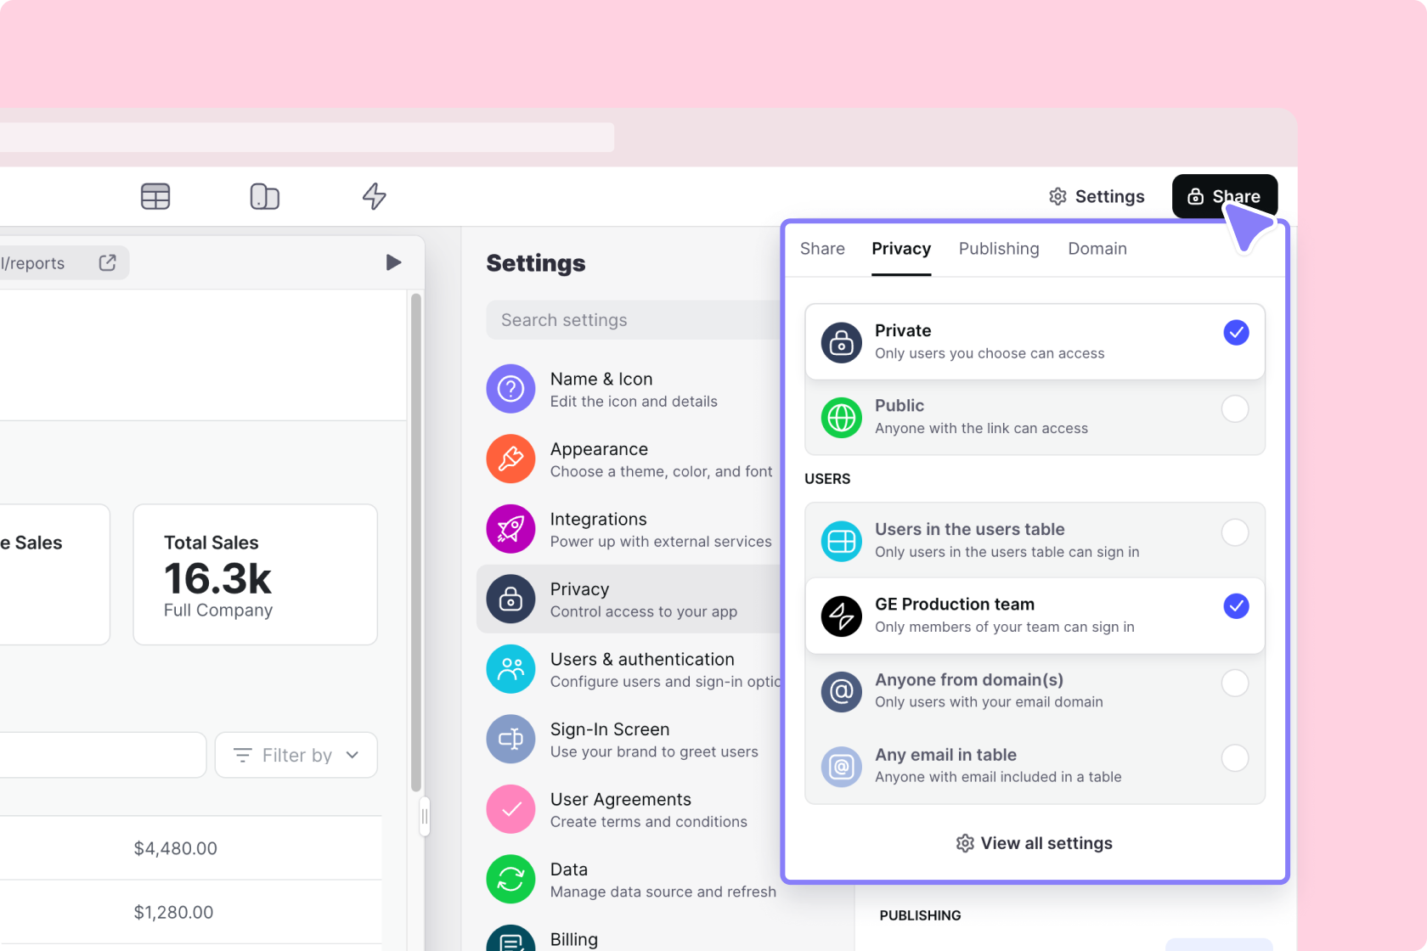Select Any email in table option
This screenshot has height=951, width=1427.
click(1234, 757)
